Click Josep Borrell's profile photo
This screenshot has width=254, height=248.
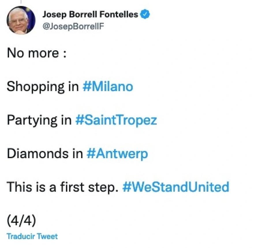pyautogui.click(x=21, y=20)
